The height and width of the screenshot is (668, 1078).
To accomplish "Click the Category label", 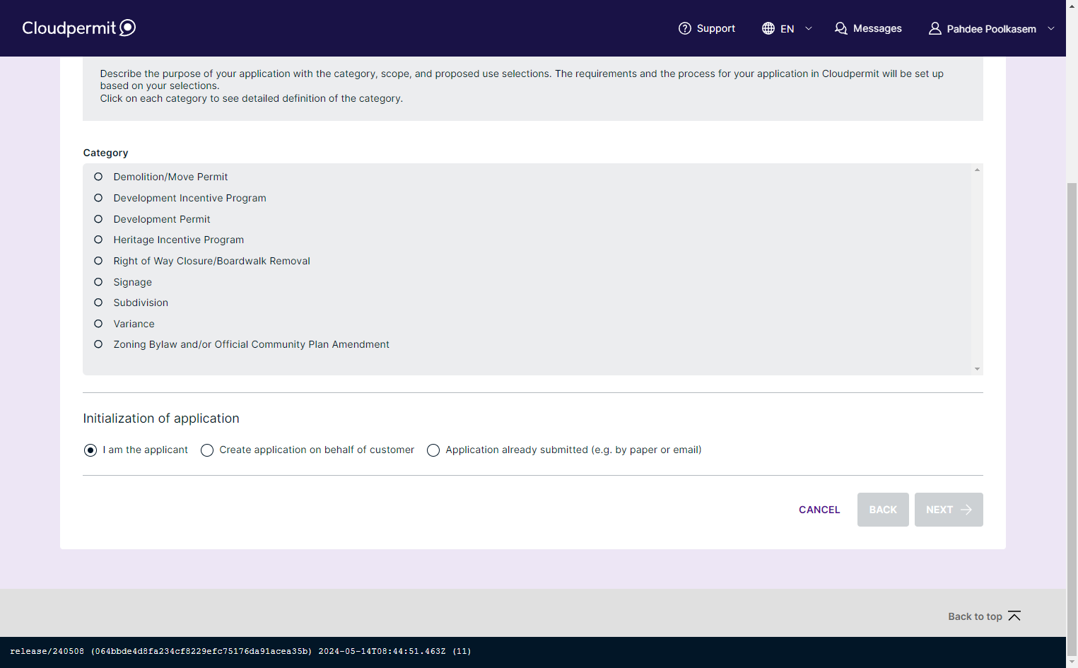I will pyautogui.click(x=105, y=153).
